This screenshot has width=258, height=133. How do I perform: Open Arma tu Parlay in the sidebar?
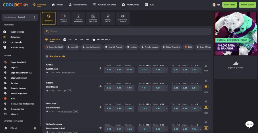[x=17, y=47]
